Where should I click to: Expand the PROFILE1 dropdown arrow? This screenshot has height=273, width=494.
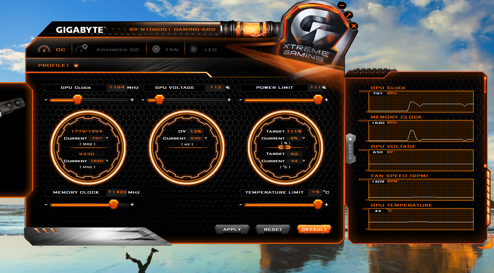click(76, 66)
